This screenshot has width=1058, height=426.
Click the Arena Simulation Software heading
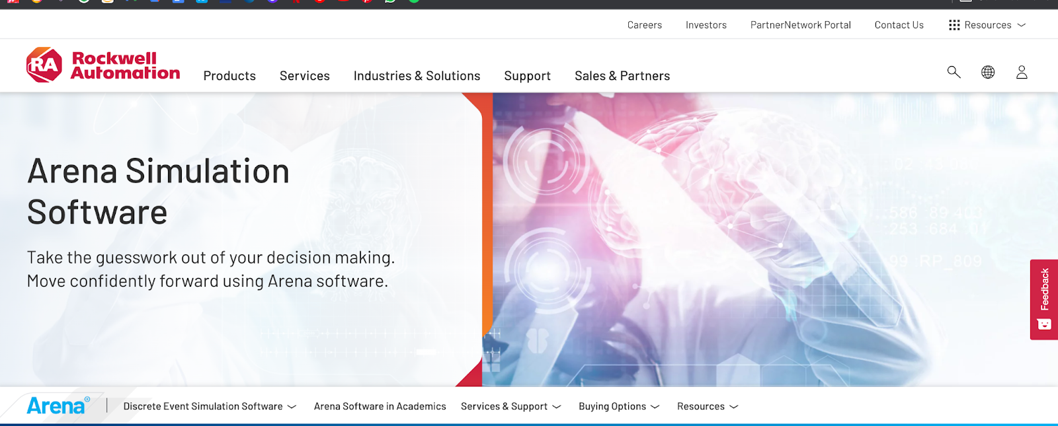[x=158, y=192]
